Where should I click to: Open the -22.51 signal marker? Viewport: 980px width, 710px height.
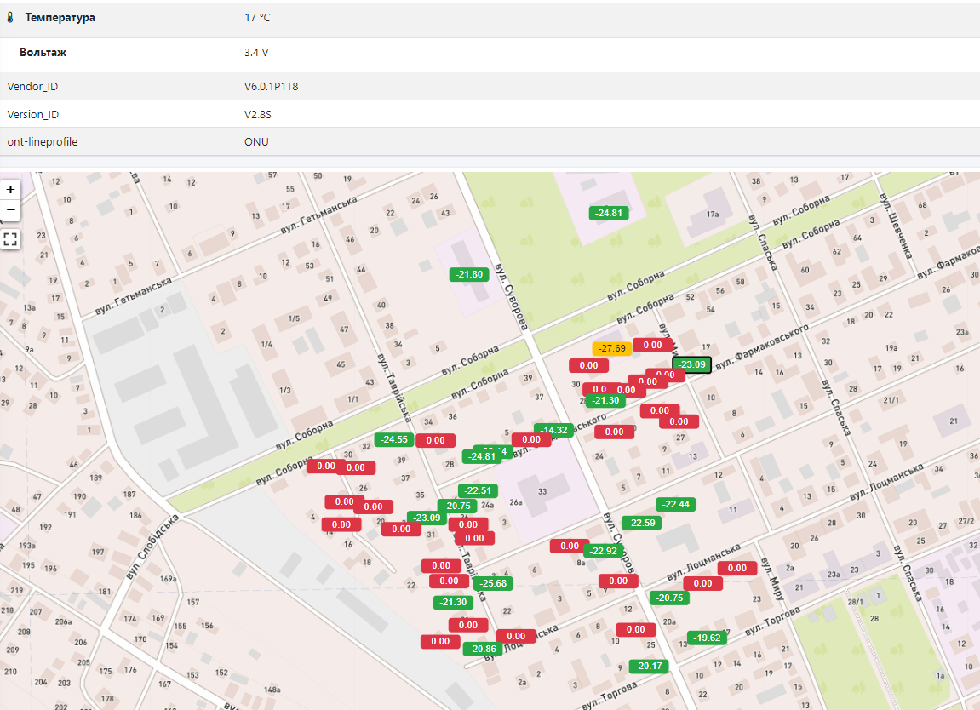478,490
